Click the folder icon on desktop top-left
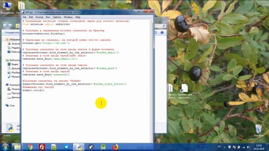The image size is (269, 151). point(21,6)
